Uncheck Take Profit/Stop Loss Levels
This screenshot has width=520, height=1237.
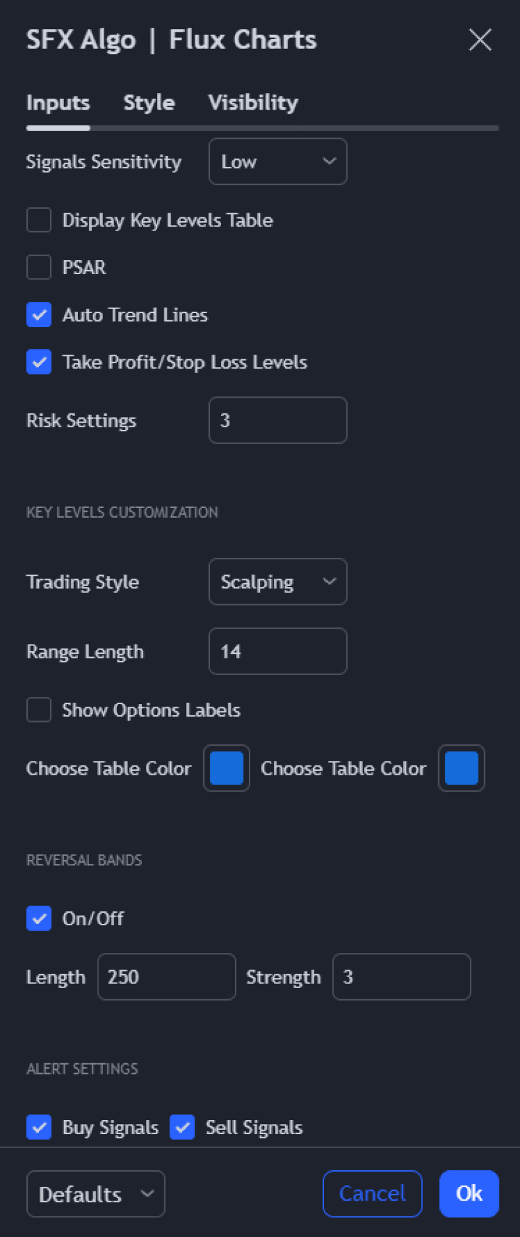point(39,362)
